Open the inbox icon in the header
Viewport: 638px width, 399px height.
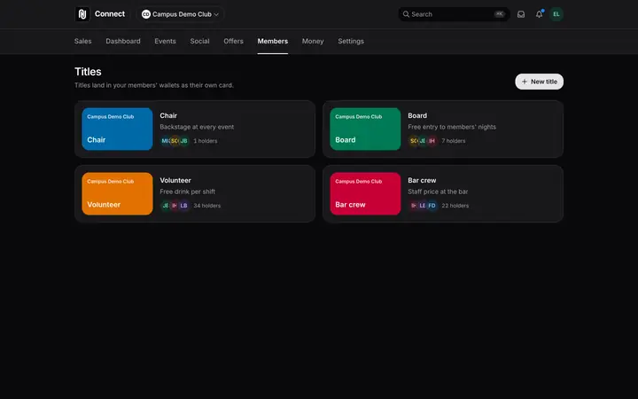[x=521, y=14]
